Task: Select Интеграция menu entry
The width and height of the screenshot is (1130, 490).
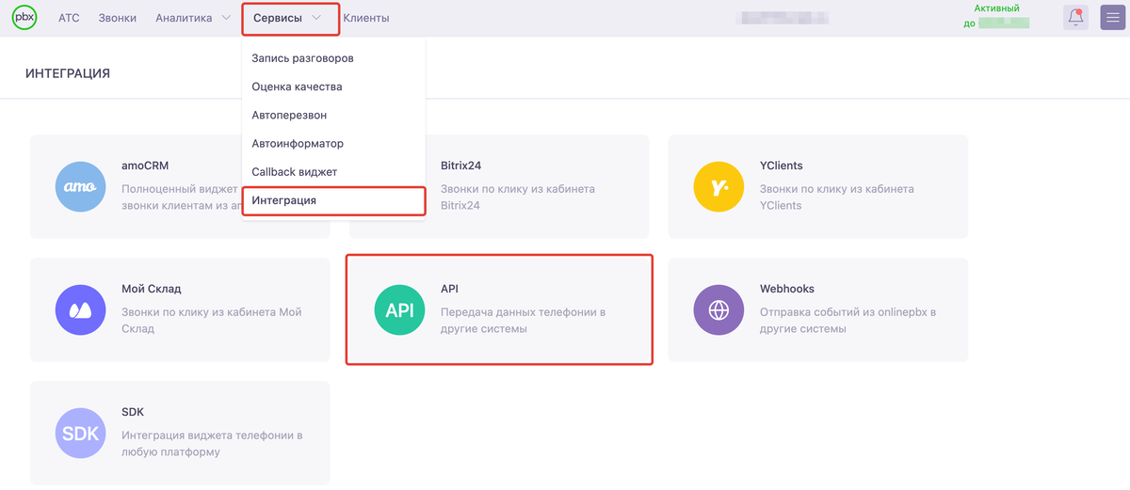Action: [334, 200]
